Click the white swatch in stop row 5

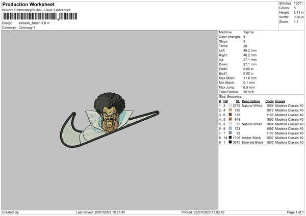coord(230,124)
